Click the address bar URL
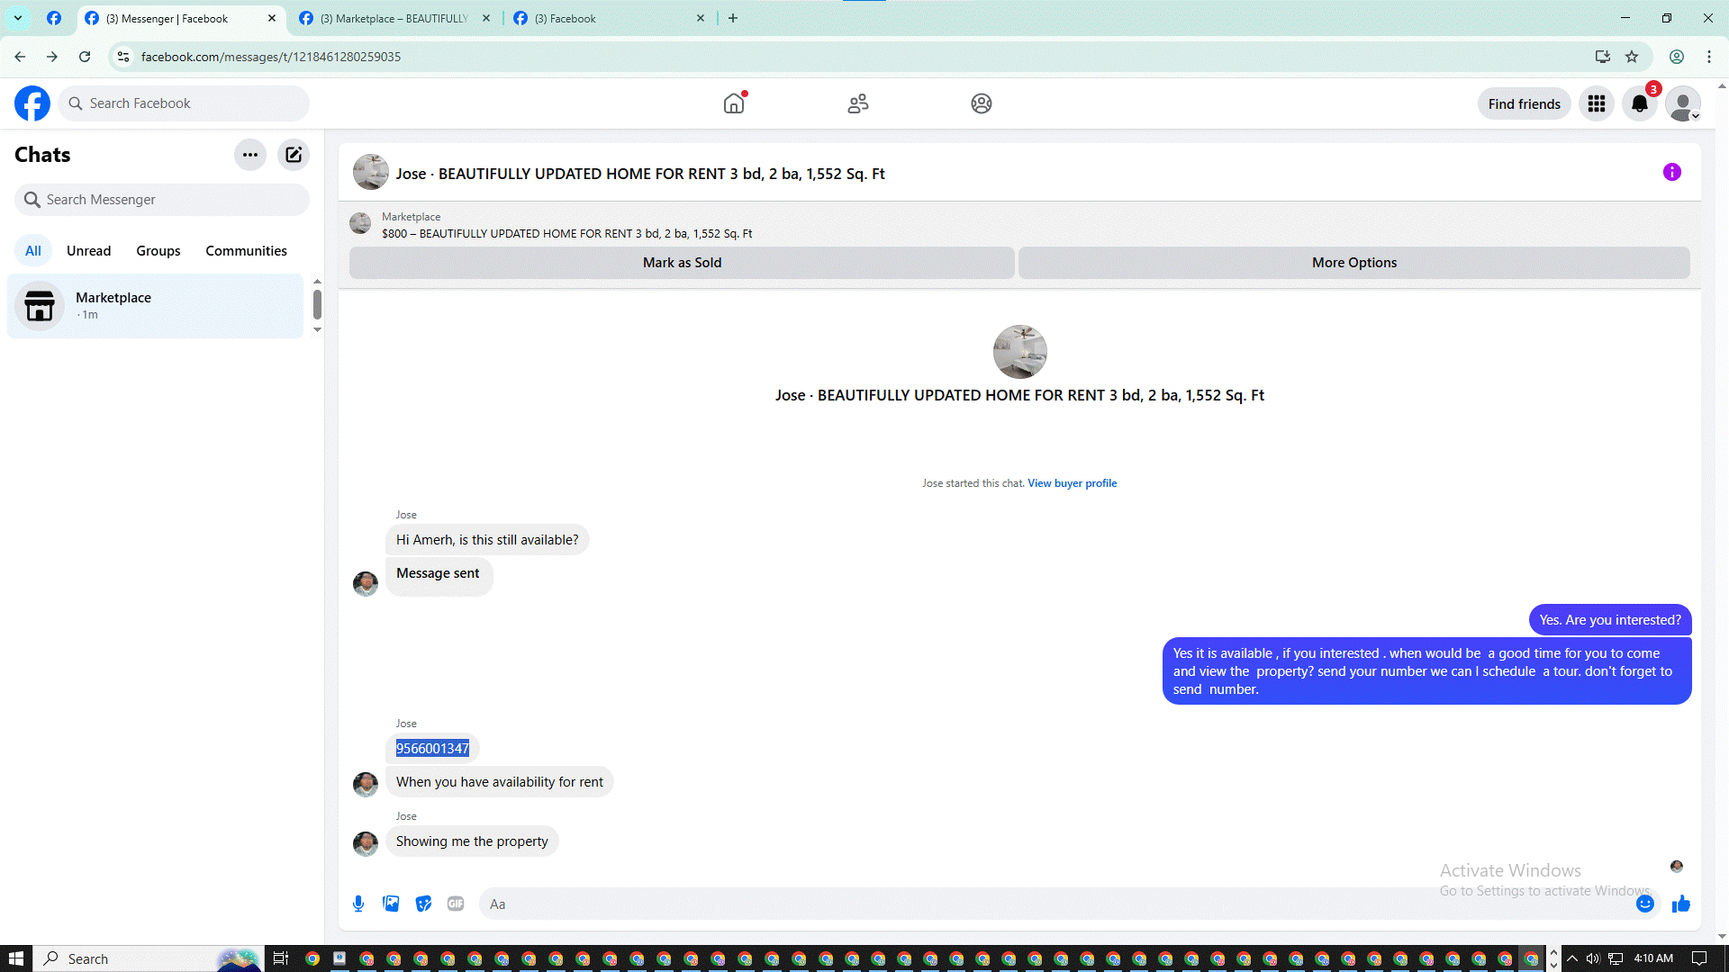The image size is (1729, 972). point(271,57)
